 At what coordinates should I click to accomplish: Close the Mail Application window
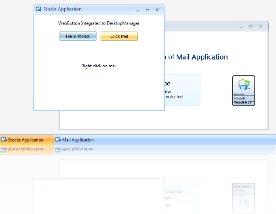tap(261, 27)
